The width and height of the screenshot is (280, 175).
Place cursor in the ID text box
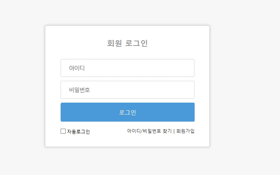pos(127,68)
